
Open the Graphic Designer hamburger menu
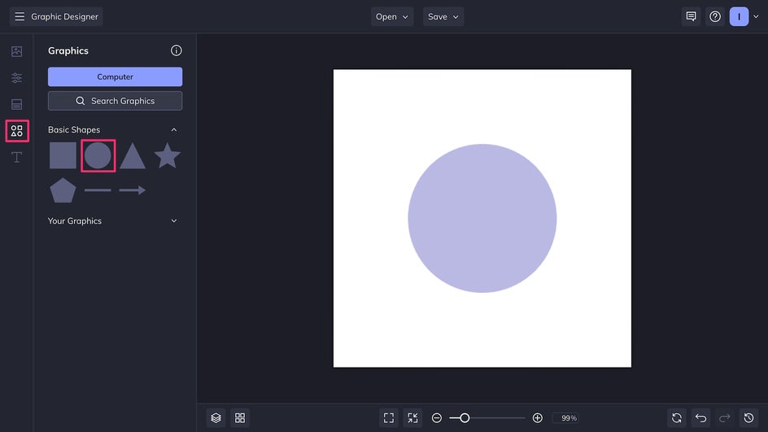[x=20, y=16]
